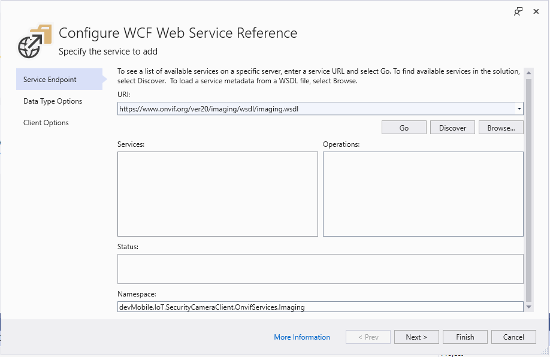Click Finish to add the service

(x=465, y=337)
